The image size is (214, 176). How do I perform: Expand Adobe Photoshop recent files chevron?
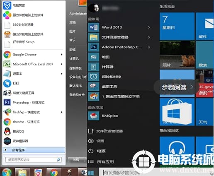(149, 47)
